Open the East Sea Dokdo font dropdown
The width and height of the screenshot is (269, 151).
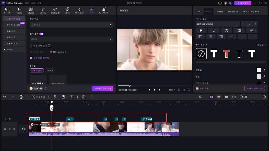[x=218, y=24]
